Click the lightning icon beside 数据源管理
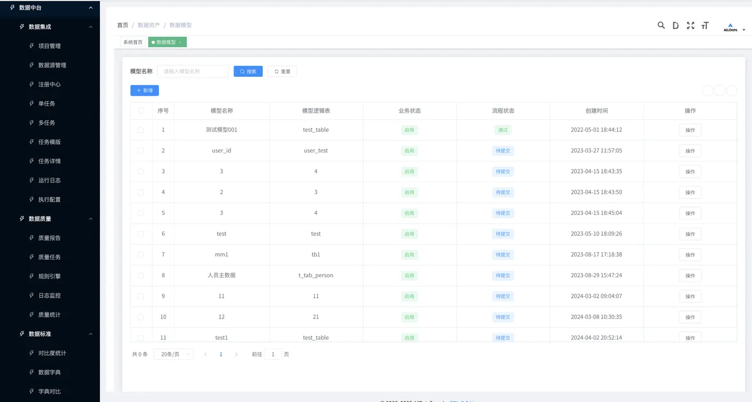 coord(32,65)
